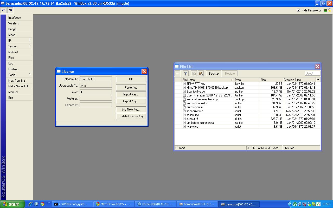The width and height of the screenshot is (333, 208).
Task: Sort files by the Type column header
Action: [x=247, y=80]
